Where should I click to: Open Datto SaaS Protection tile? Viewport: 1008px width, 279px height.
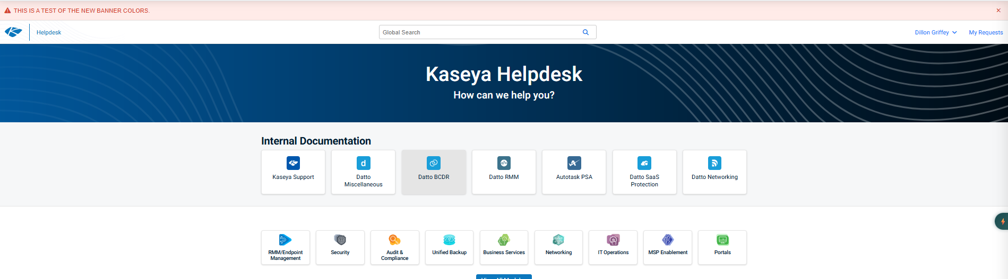644,172
